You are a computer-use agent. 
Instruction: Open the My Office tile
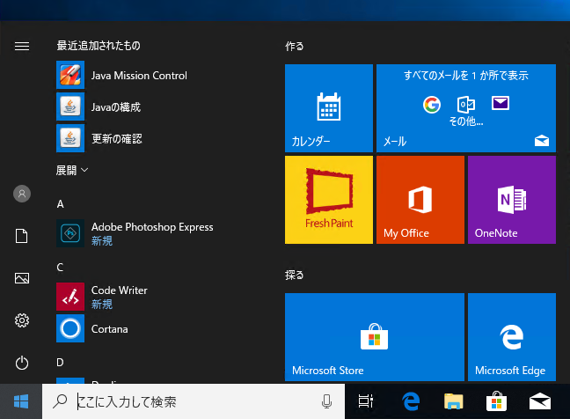tap(420, 200)
